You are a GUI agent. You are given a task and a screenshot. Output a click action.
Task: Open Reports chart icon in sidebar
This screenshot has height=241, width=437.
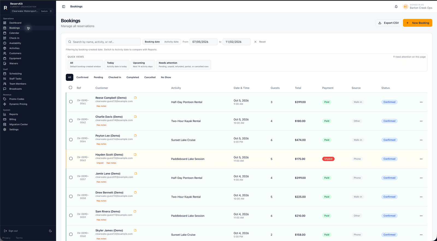tap(5, 114)
